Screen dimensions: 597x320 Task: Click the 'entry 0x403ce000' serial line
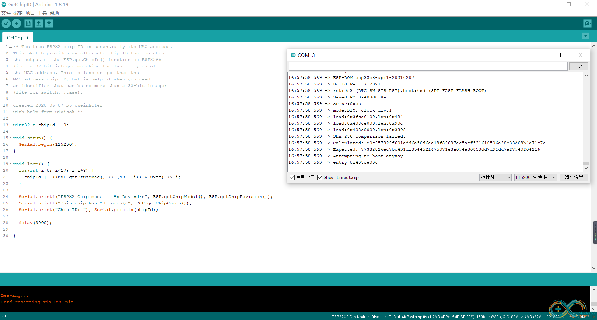coord(355,162)
